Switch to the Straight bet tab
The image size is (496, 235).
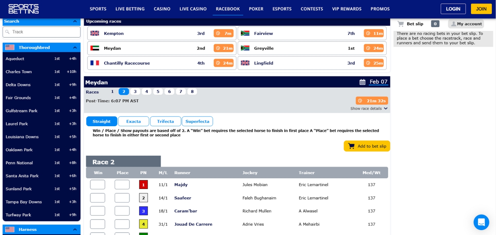click(x=102, y=121)
